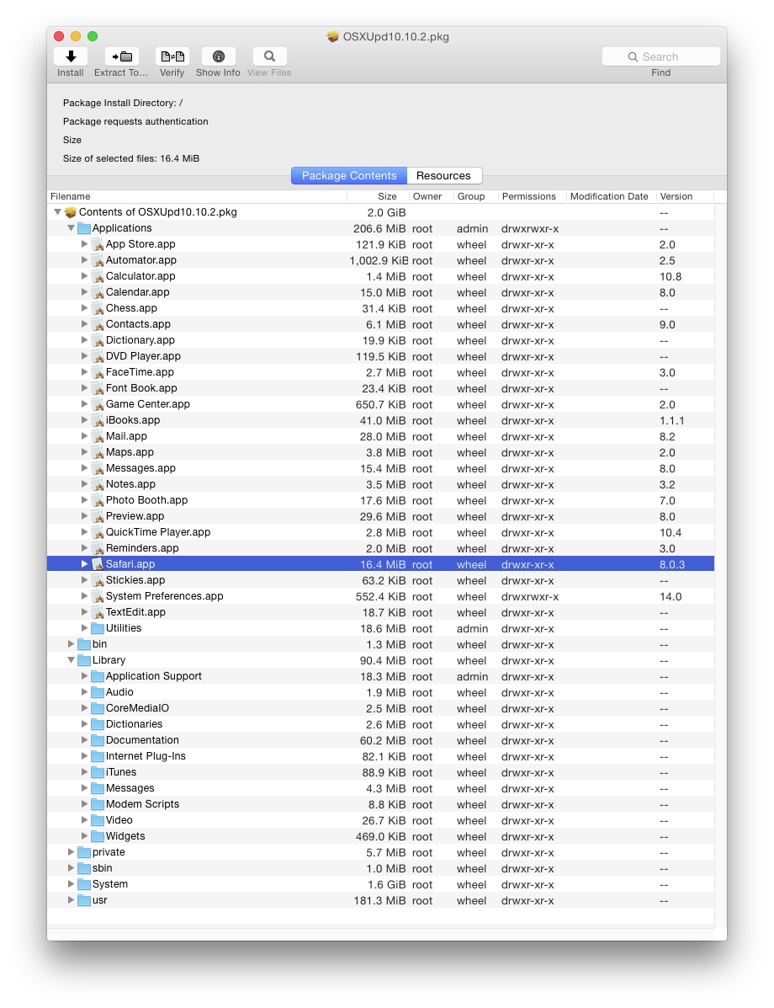The height and width of the screenshot is (1008, 774).
Task: Select the Internet Plug-Ins folder row
Action: (380, 757)
